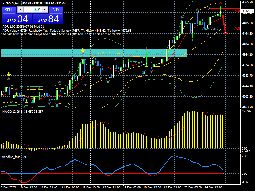The height and width of the screenshot is (191, 255).
Task: Click the 23 Dec 05:00 time label
Action: (x=193, y=187)
